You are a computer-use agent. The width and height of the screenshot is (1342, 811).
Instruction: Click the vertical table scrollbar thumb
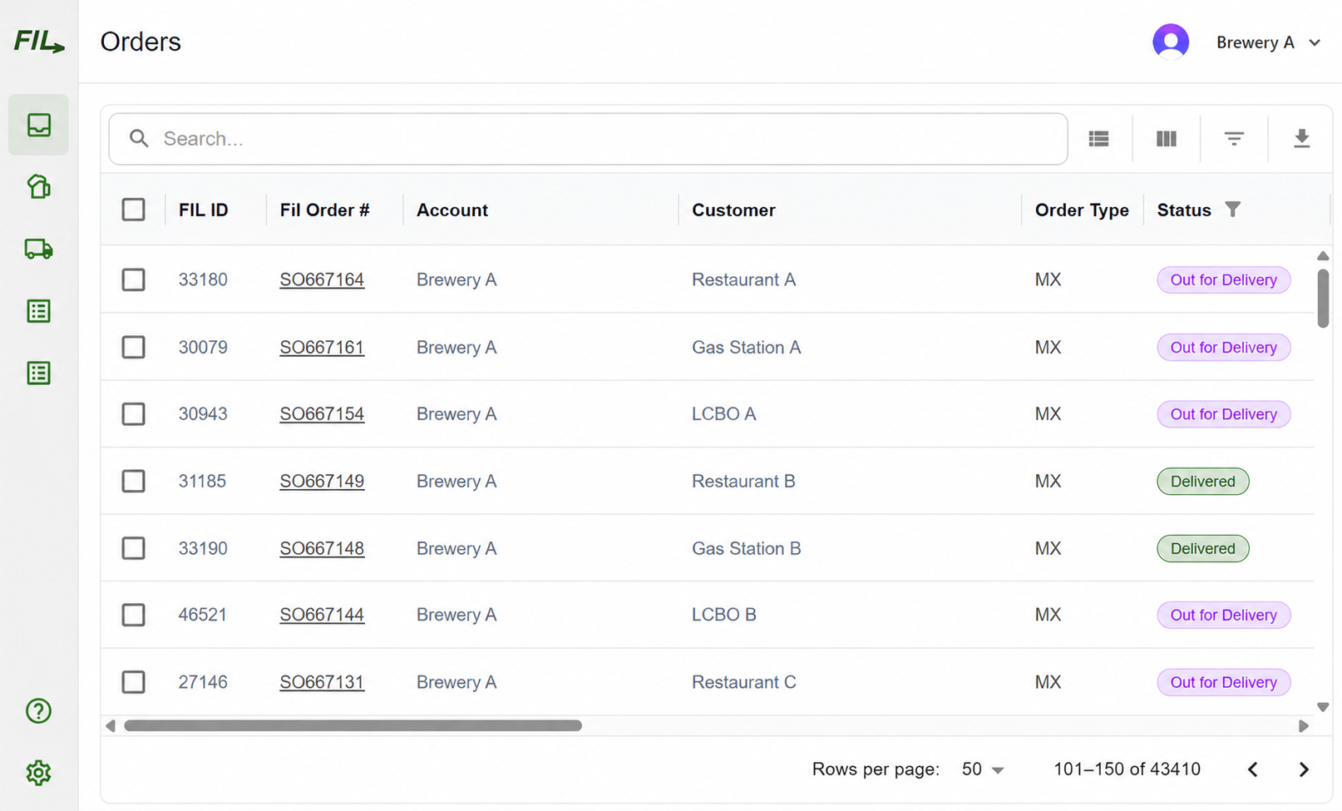(1323, 298)
